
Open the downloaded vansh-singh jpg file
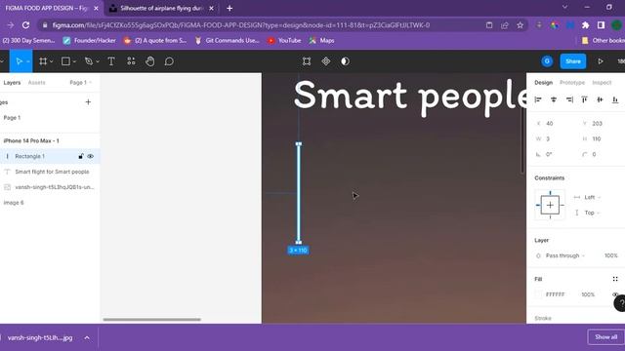tap(40, 338)
